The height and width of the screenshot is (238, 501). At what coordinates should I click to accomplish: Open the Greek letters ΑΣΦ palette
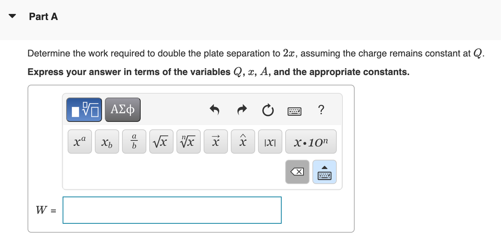point(122,109)
